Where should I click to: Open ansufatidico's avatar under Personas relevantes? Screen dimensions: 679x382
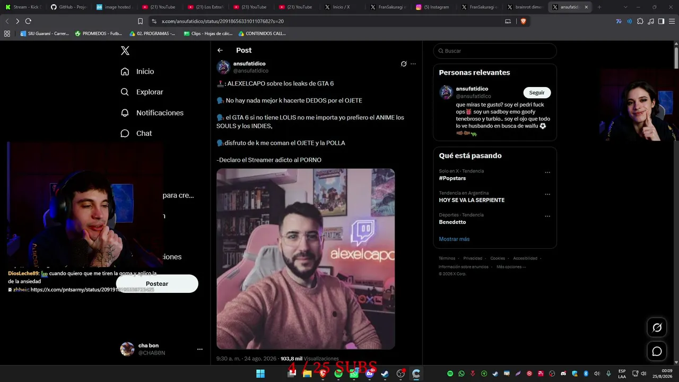point(446,92)
